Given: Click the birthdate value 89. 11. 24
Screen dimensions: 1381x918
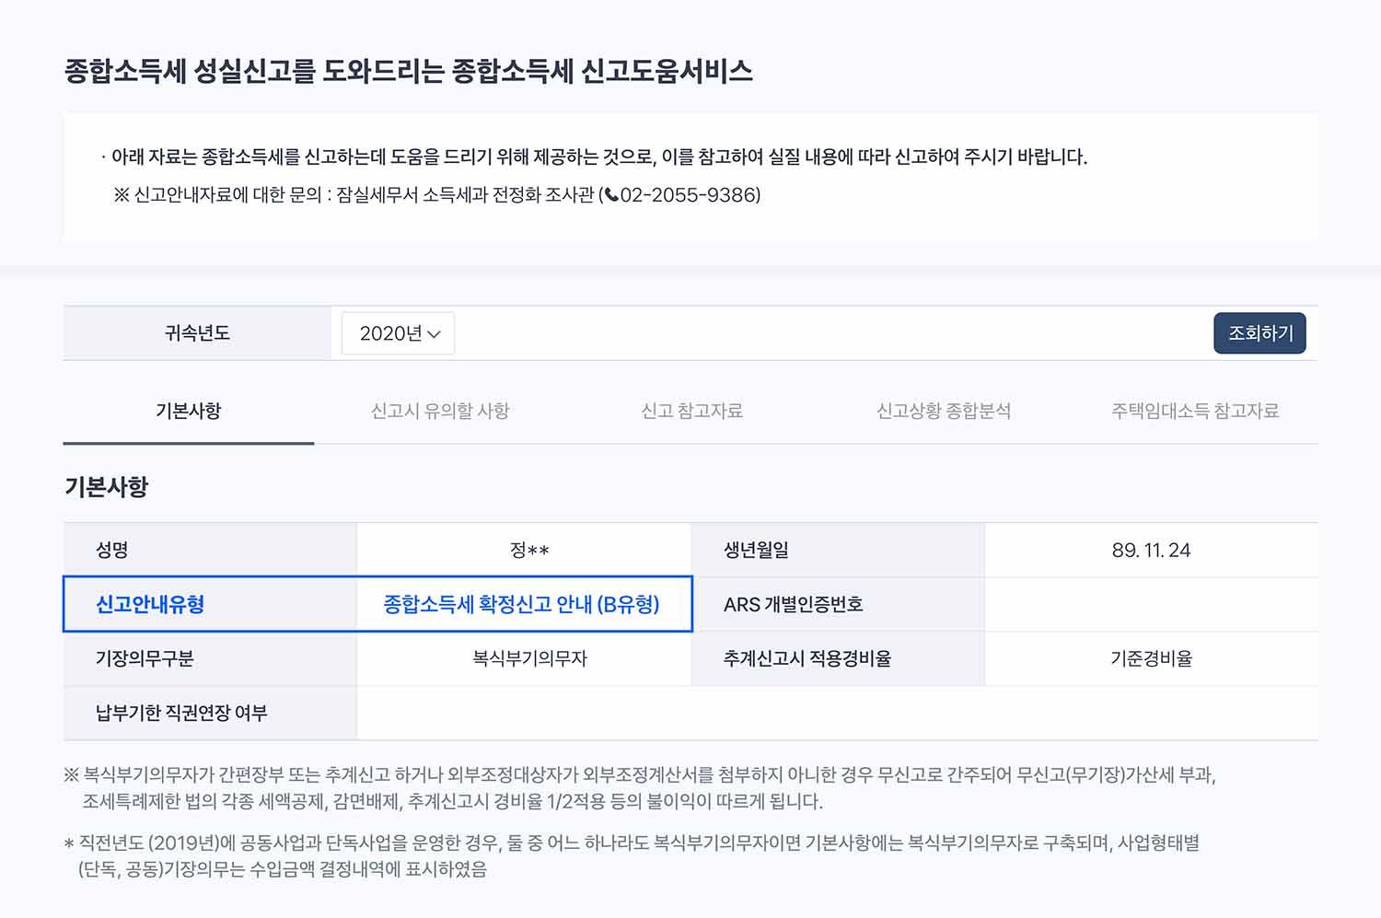Looking at the screenshot, I should click(x=1151, y=551).
